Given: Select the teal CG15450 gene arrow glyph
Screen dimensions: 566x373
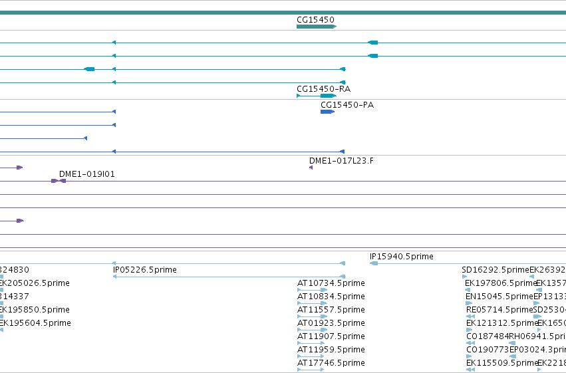Looking at the screenshot, I should click(317, 27).
